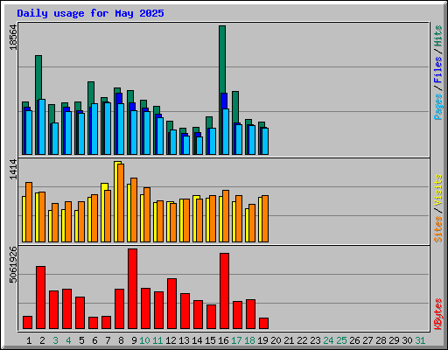The height and width of the screenshot is (350, 448).
Task: Click day 6 on the x-axis
Action: pos(94,340)
